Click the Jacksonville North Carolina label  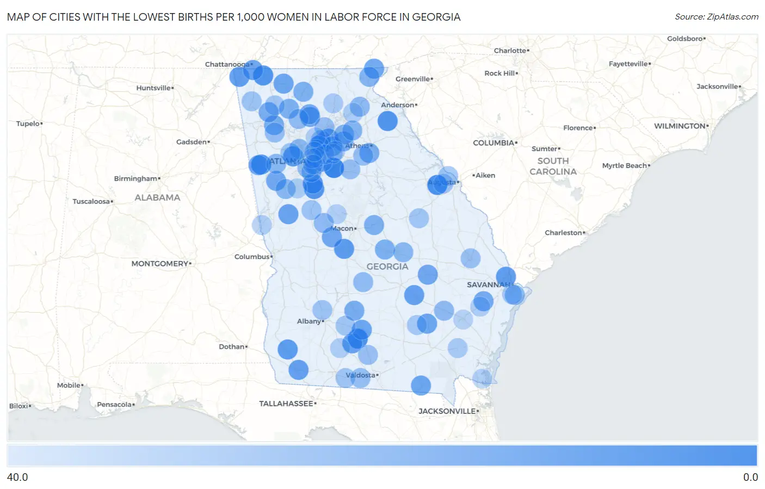(718, 86)
